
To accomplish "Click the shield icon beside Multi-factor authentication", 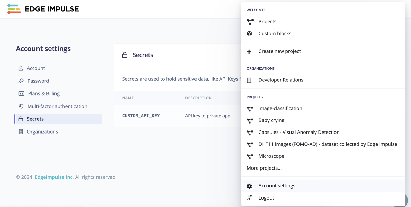I will tap(21, 106).
